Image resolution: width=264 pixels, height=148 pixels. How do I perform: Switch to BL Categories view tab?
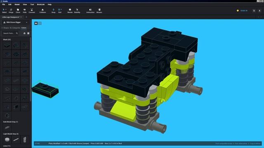(15, 28)
